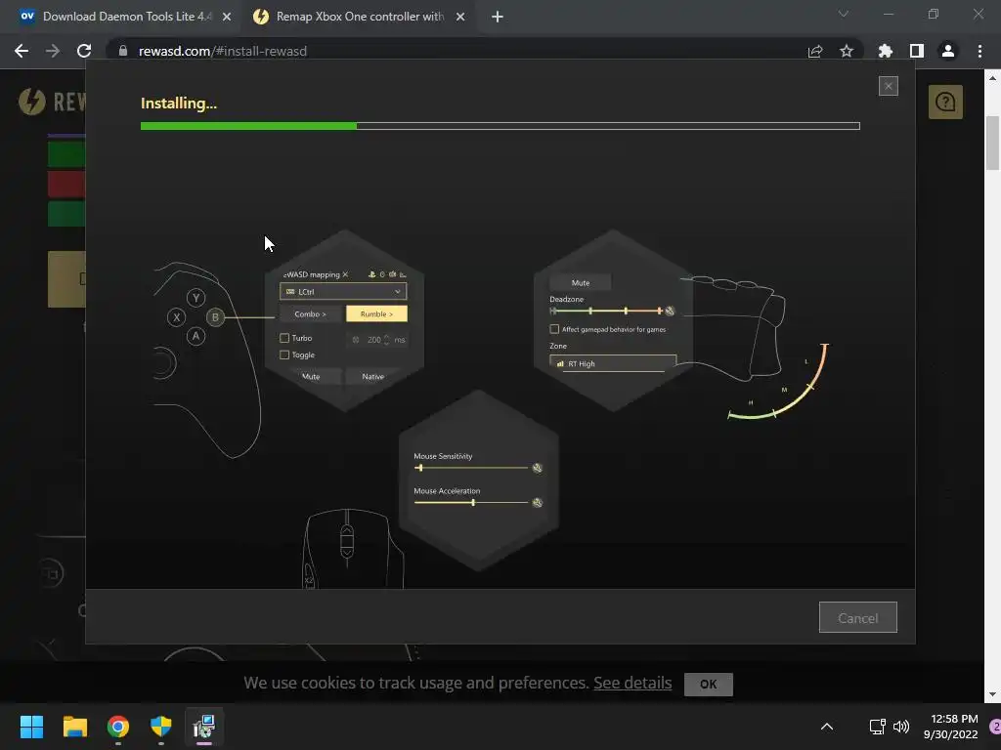Screen dimensions: 1001x750
Task: Accept cookies with the OK button
Action: (x=709, y=685)
